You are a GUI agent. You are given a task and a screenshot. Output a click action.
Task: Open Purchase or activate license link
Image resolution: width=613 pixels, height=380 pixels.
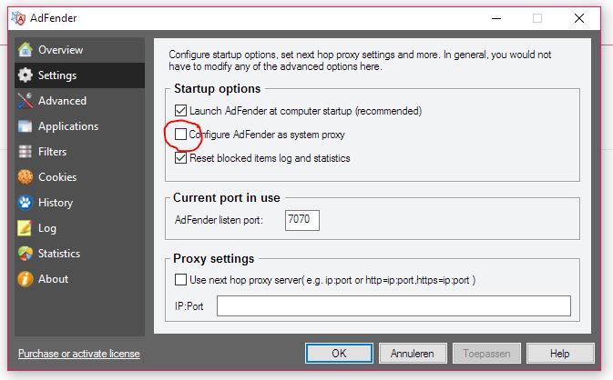pos(79,354)
